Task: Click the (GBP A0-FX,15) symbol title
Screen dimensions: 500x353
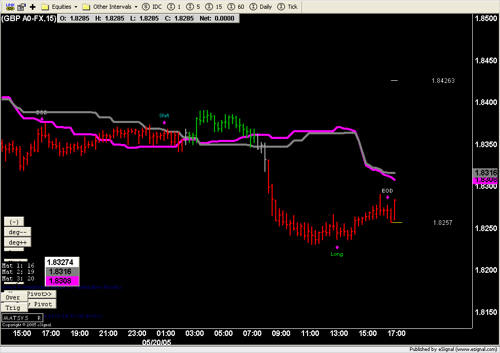Action: [29, 19]
